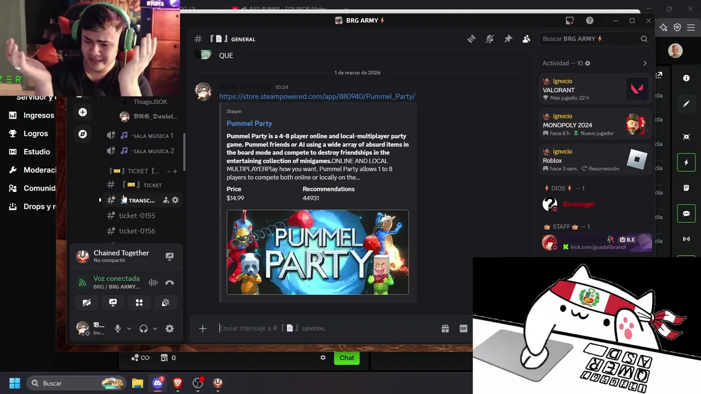Click the taskbar Buscar search box
This screenshot has width=701, height=394.
(77, 383)
